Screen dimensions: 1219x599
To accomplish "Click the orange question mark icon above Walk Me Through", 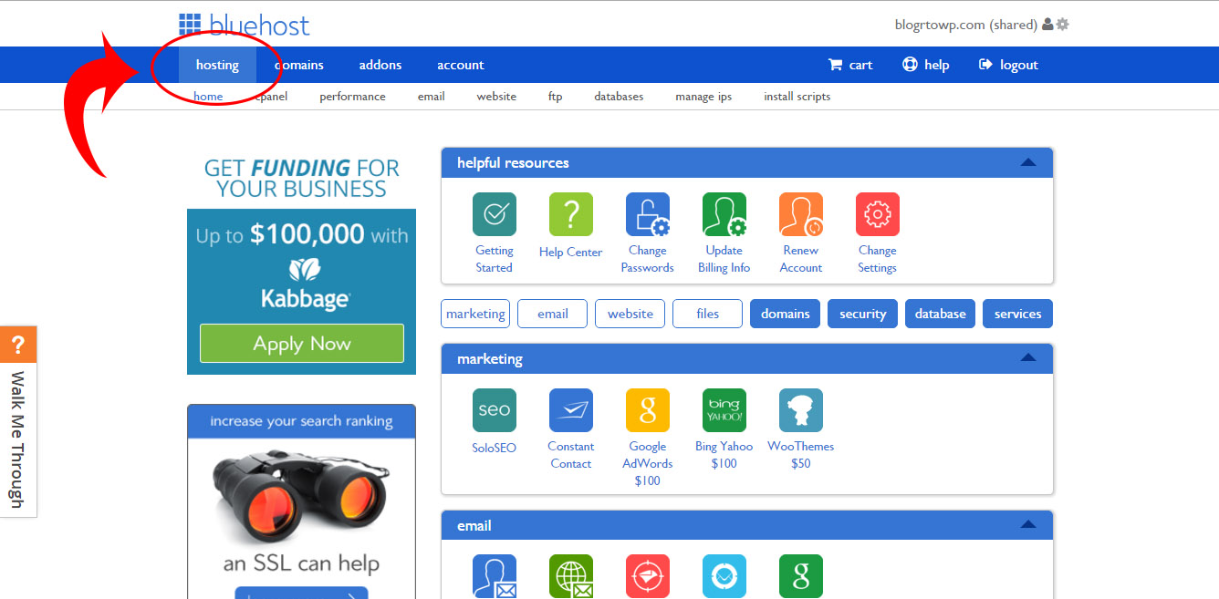I will pyautogui.click(x=18, y=345).
